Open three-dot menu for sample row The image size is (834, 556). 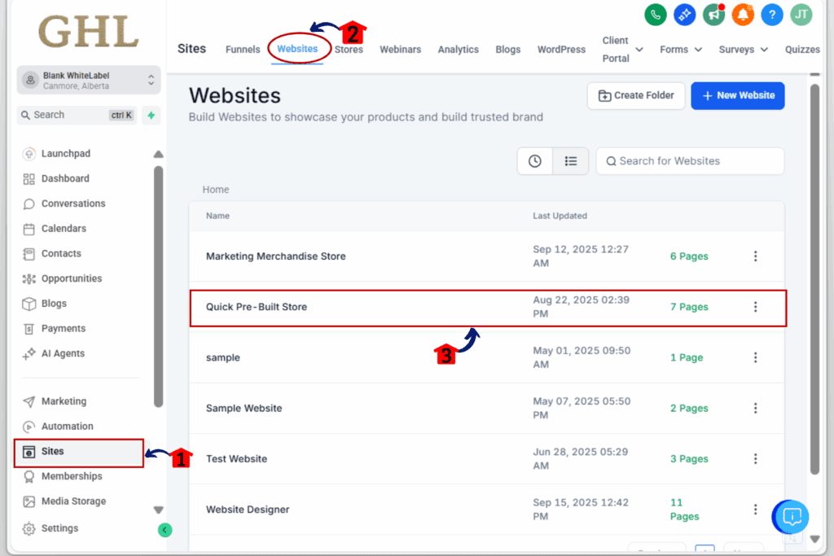coord(755,357)
